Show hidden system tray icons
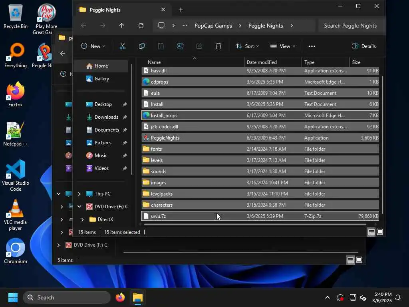 [x=328, y=297]
